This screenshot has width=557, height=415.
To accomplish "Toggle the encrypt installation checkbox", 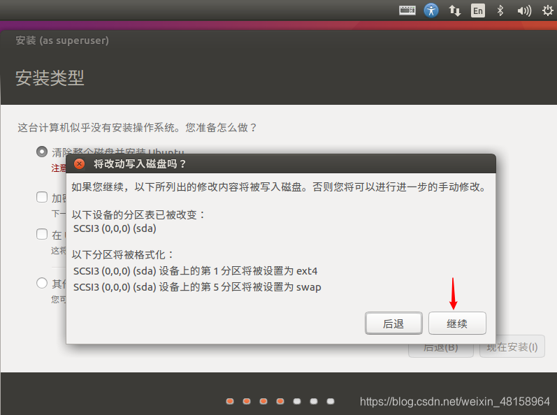I will [42, 197].
